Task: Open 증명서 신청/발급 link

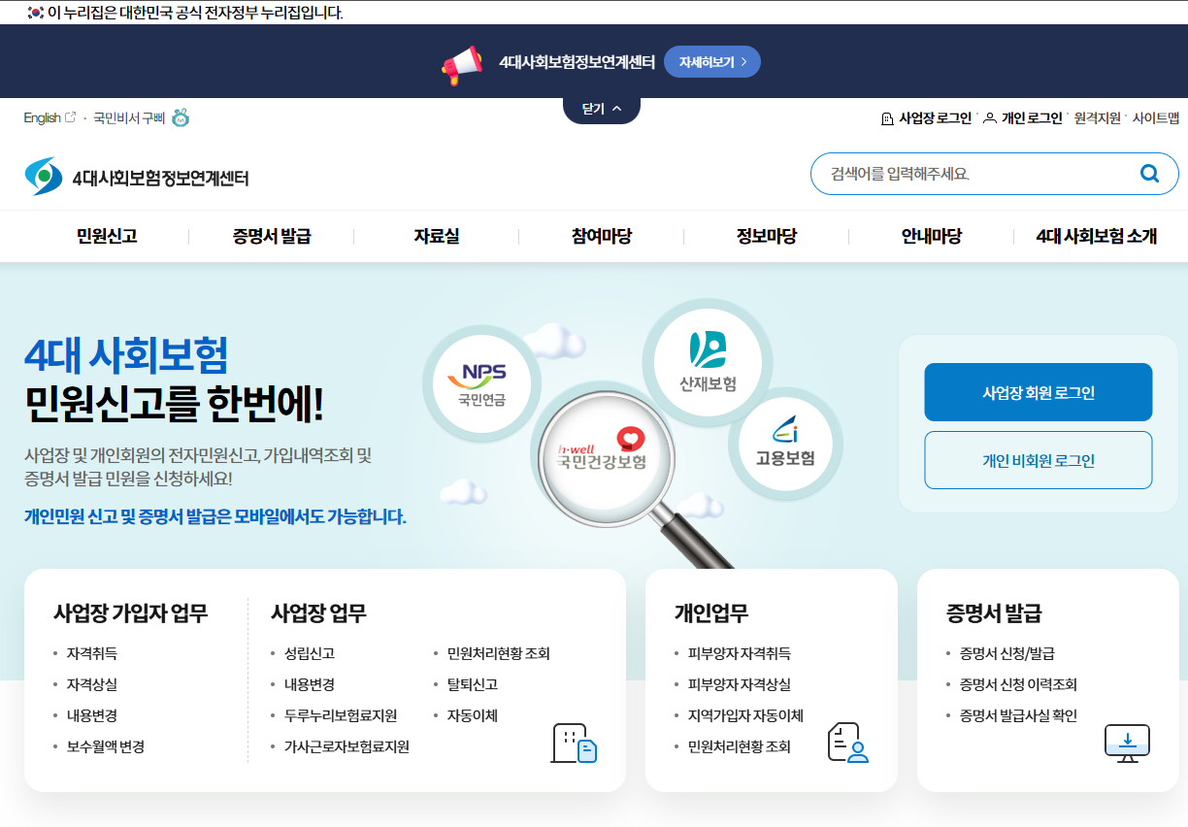Action: tap(1007, 653)
